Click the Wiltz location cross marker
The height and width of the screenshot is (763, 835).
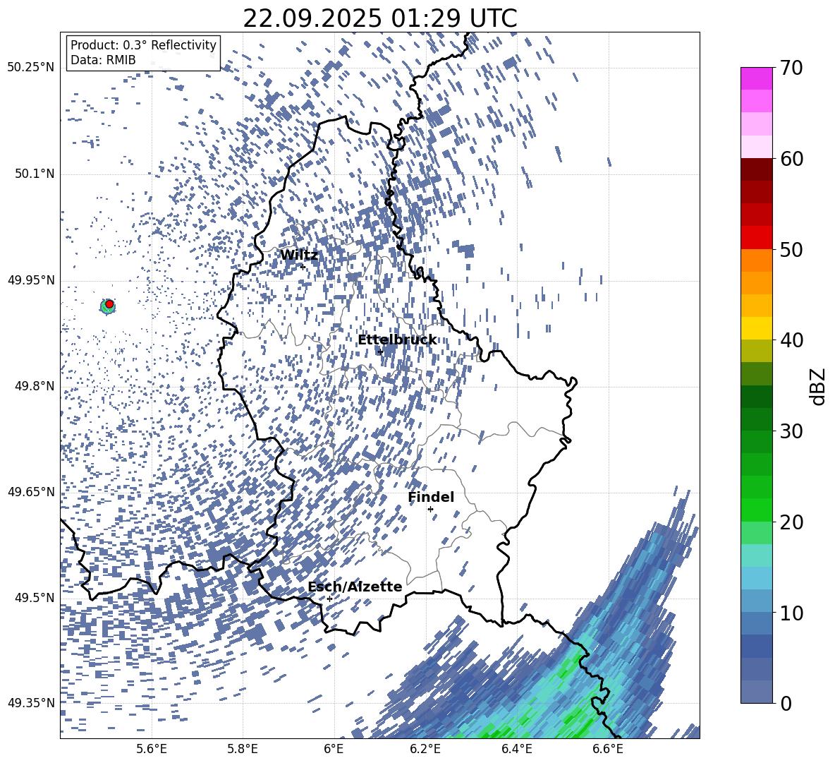pos(303,267)
